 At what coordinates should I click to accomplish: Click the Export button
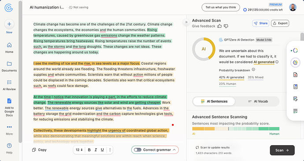coord(280,23)
